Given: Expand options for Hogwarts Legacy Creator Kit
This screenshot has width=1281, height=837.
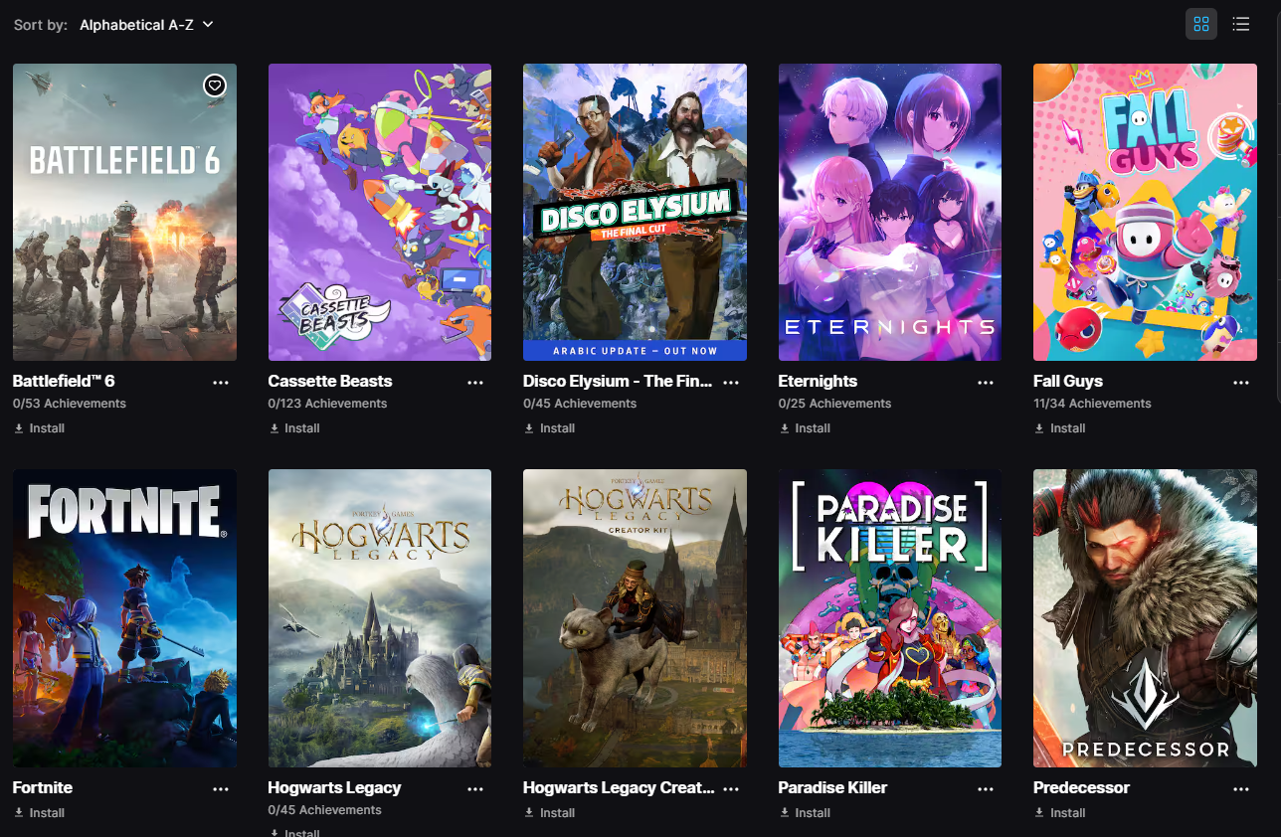Looking at the screenshot, I should coord(731,788).
